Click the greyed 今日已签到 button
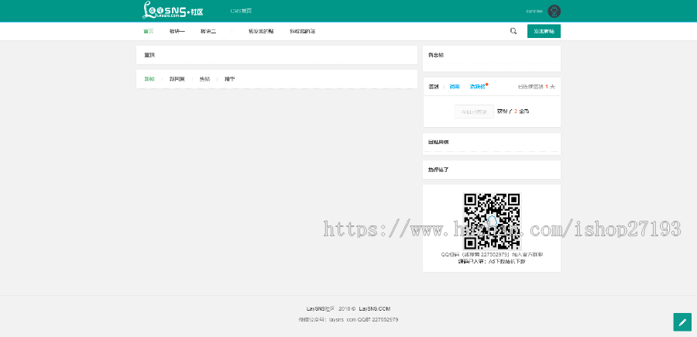 coord(474,112)
